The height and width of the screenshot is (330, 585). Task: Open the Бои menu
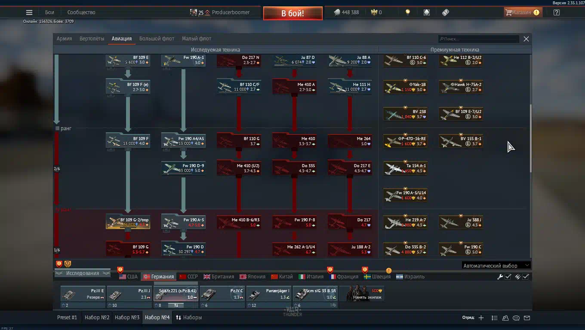click(49, 12)
